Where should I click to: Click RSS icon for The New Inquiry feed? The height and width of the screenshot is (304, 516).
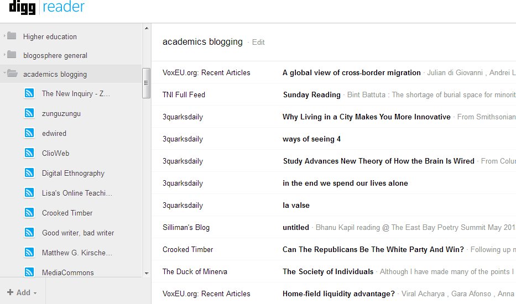pos(29,93)
